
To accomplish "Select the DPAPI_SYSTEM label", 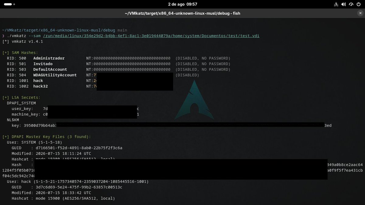I will point(21,103).
